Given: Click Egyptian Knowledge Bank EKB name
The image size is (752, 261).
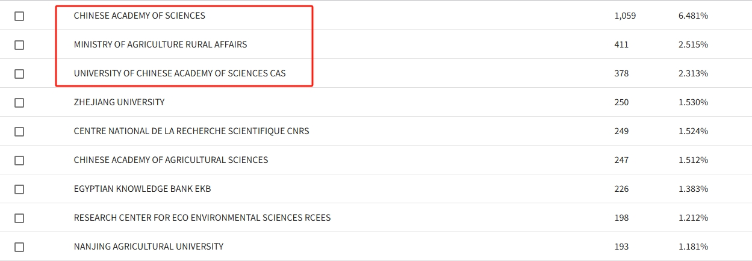Looking at the screenshot, I should click(142, 189).
